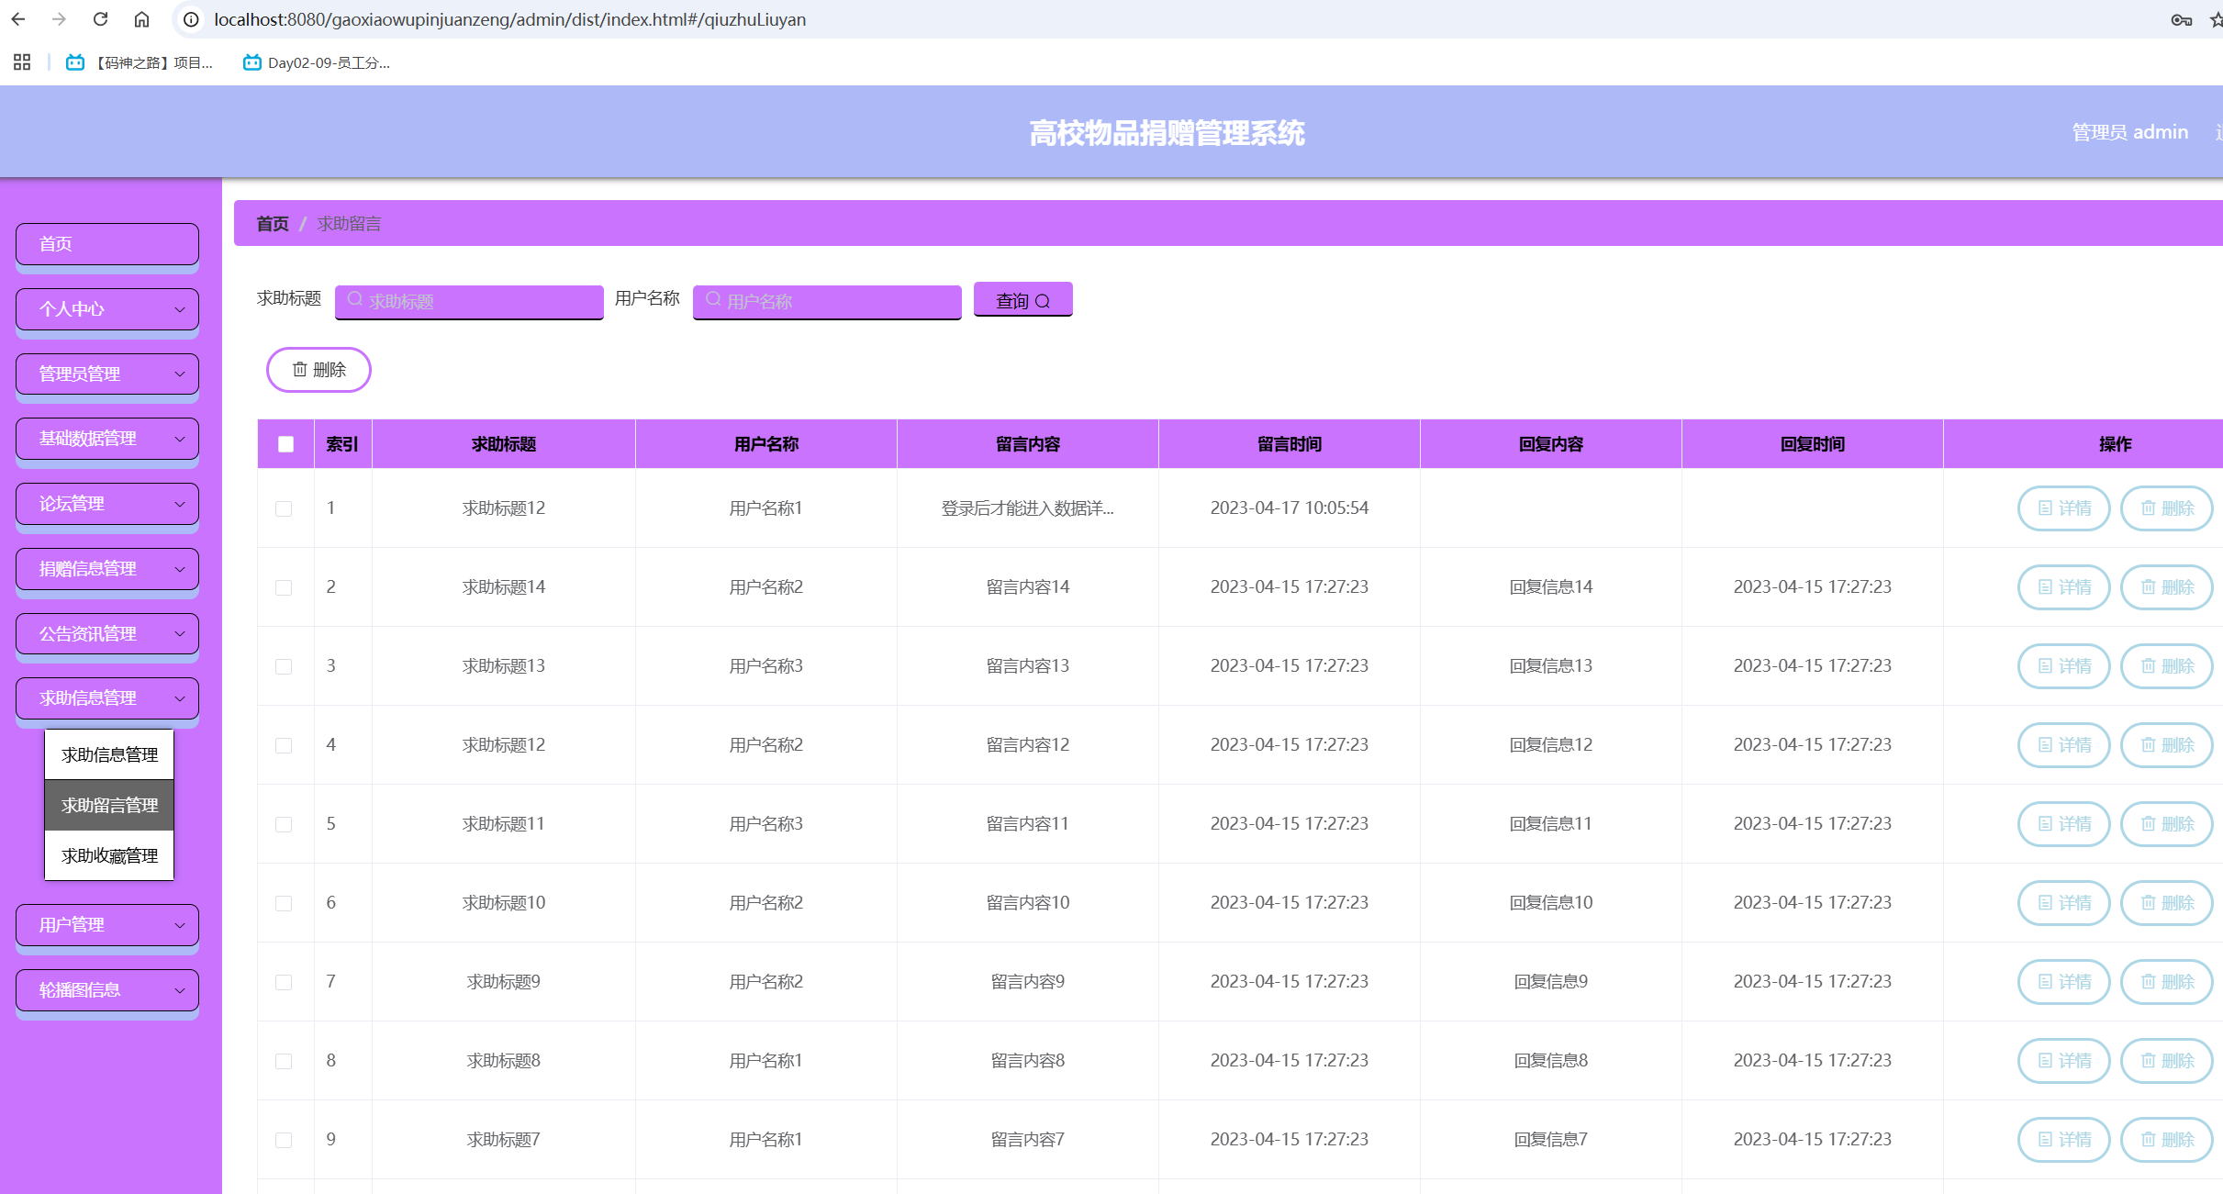Expand 公告资讯管理 sidebar menu

click(107, 634)
